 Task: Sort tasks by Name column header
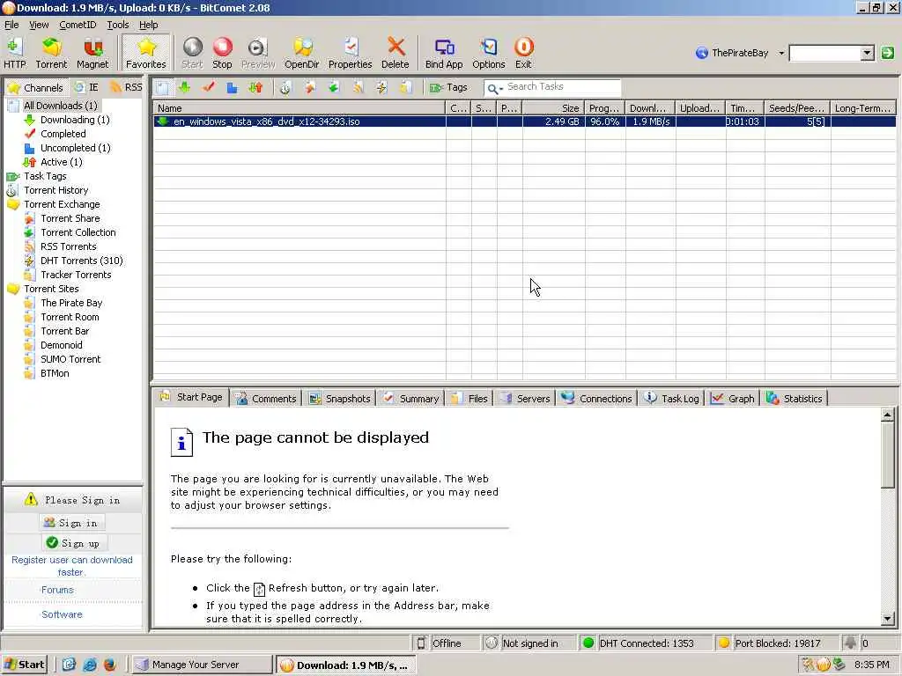pos(299,108)
